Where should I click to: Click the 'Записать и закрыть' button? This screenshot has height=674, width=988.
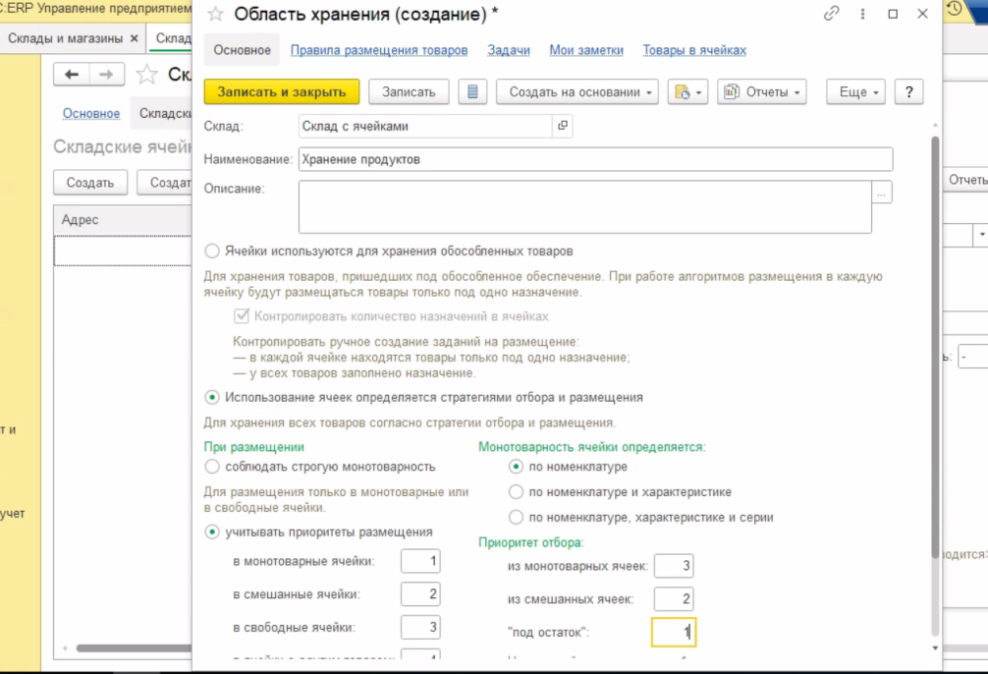pyautogui.click(x=282, y=91)
